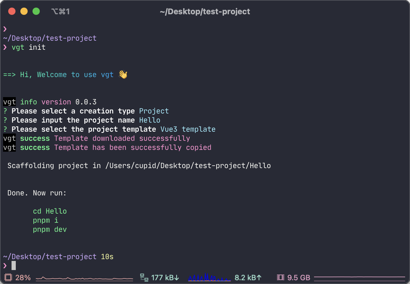The height and width of the screenshot is (284, 410).
Task: Click 'Please select the project template' prompt
Action: (84, 129)
